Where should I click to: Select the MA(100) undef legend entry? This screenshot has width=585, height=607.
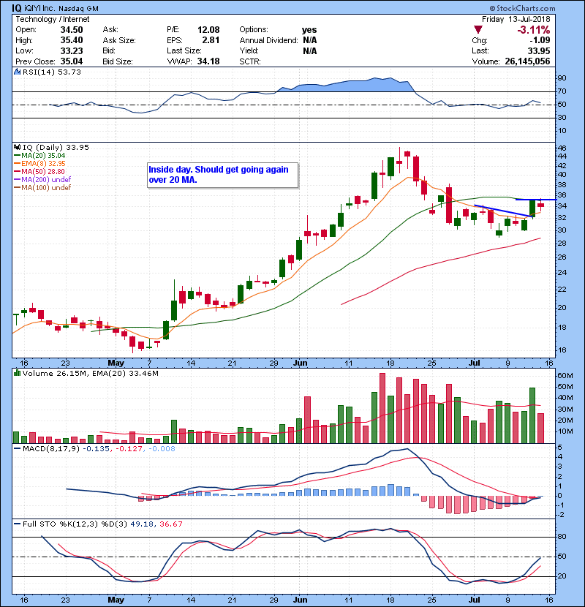point(42,187)
